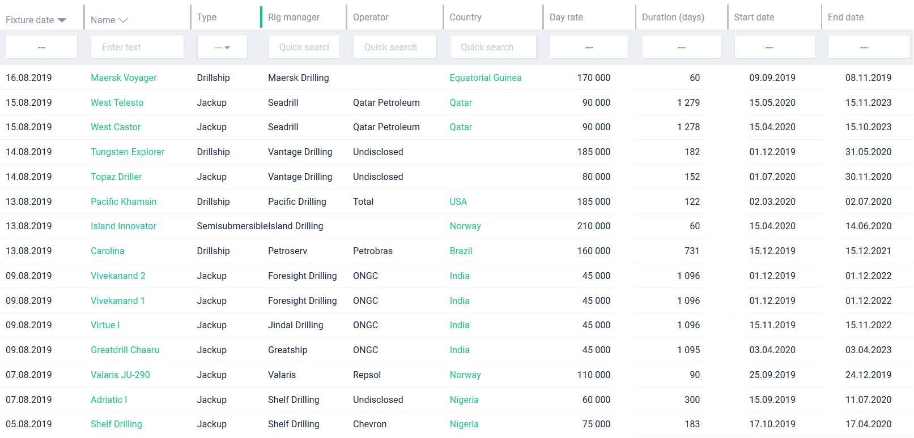Viewport: 914px width, 438px height.
Task: Open the Start date filter box
Action: 775,48
